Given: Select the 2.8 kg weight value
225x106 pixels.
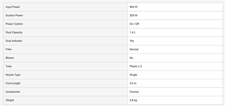Looking at the screenshot, I should pyautogui.click(x=133, y=100).
